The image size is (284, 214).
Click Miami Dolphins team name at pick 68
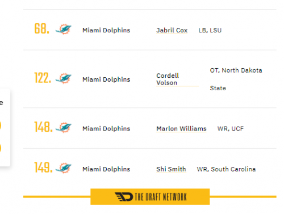pyautogui.click(x=106, y=30)
